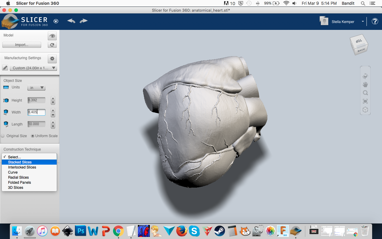Image resolution: width=382 pixels, height=239 pixels.
Task: Click the Units ruler icon
Action: tap(6, 88)
